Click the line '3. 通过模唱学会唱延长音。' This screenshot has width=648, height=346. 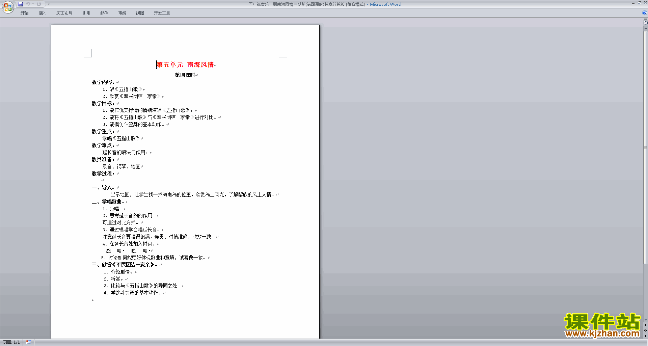click(x=132, y=230)
